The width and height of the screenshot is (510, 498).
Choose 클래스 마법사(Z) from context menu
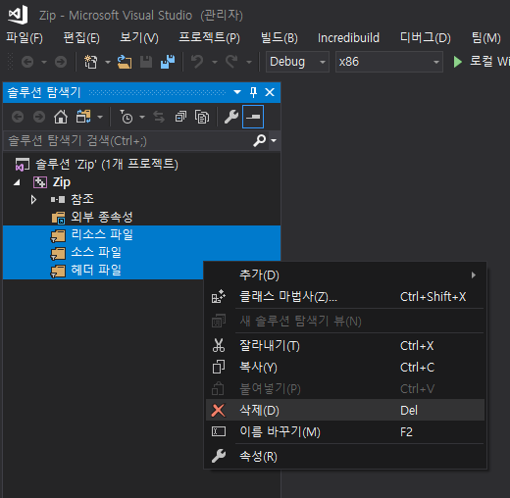pyautogui.click(x=345, y=297)
